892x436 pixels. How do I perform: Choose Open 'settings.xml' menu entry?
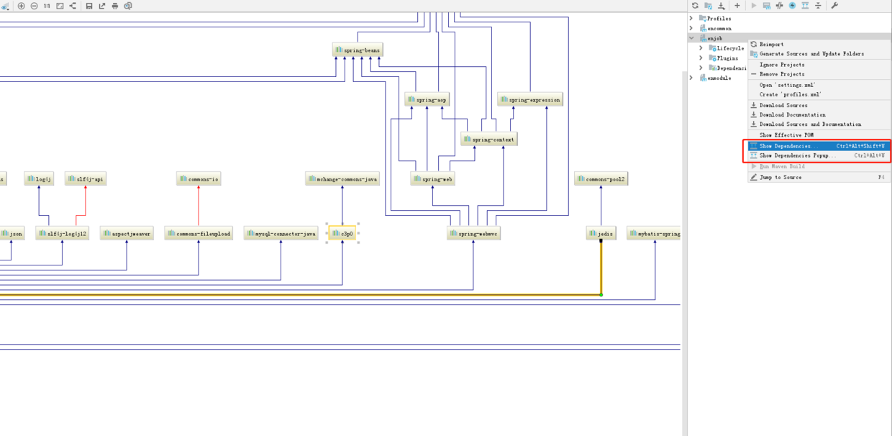point(819,85)
